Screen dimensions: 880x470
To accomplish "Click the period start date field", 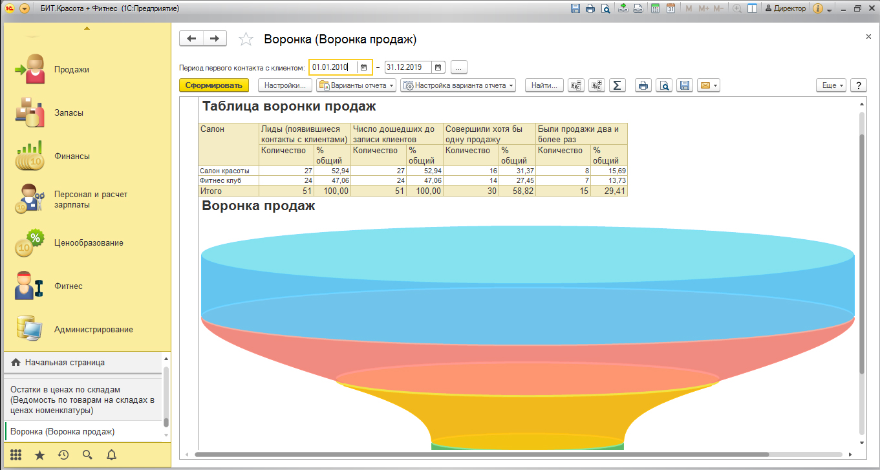I will [x=331, y=67].
